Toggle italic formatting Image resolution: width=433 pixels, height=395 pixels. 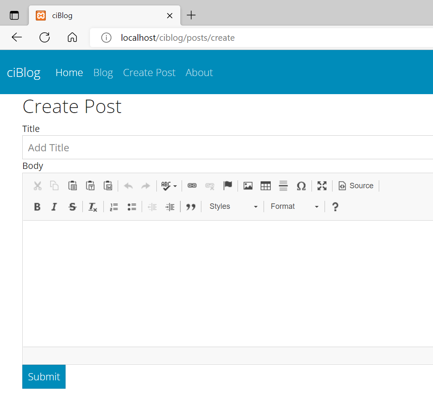click(x=54, y=207)
